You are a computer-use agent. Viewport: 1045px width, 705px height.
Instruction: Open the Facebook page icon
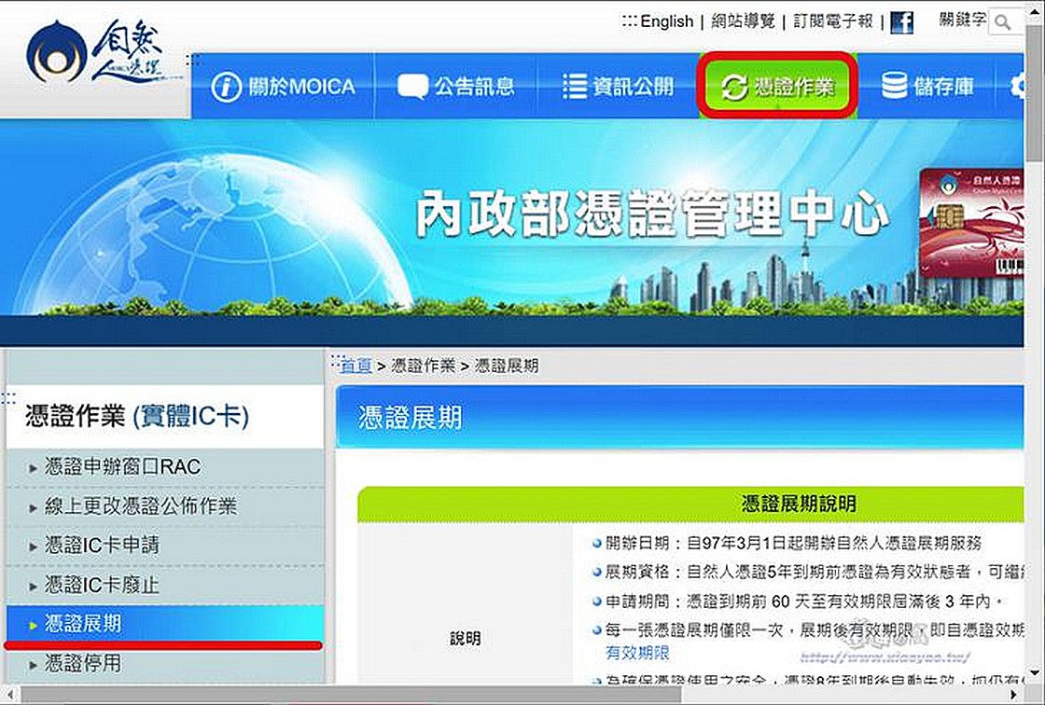coord(901,22)
